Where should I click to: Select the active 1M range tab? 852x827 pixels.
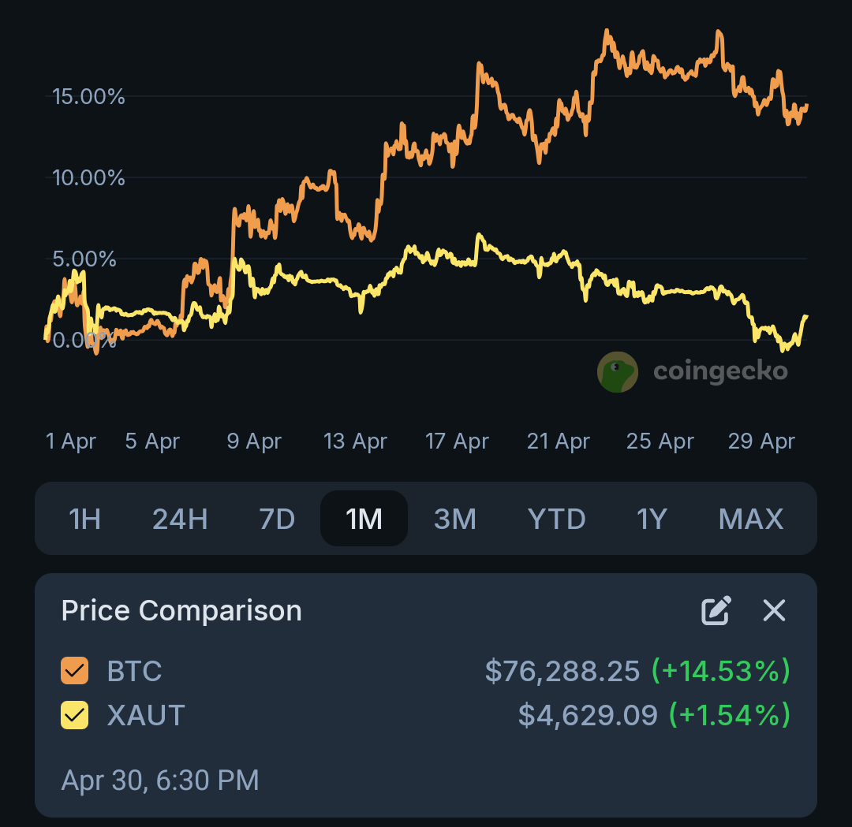click(364, 519)
